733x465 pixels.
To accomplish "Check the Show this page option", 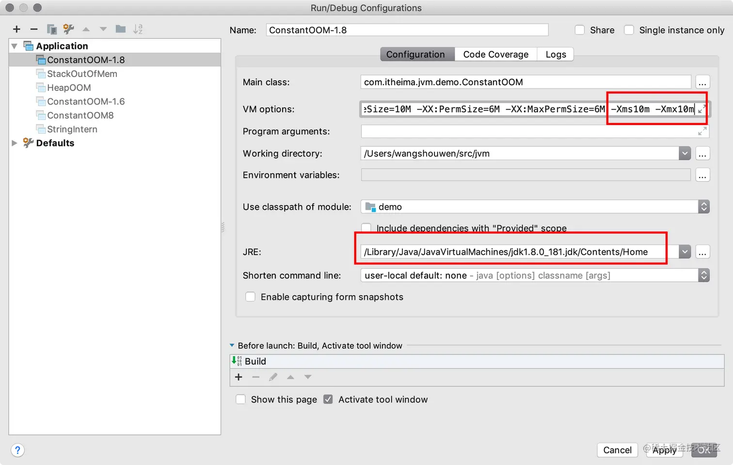I will tap(240, 400).
